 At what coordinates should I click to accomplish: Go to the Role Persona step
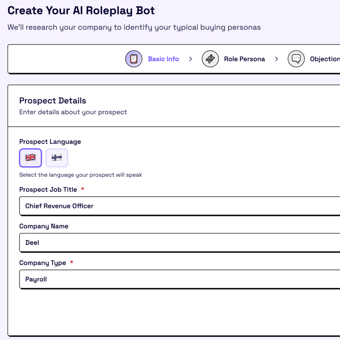coord(244,59)
